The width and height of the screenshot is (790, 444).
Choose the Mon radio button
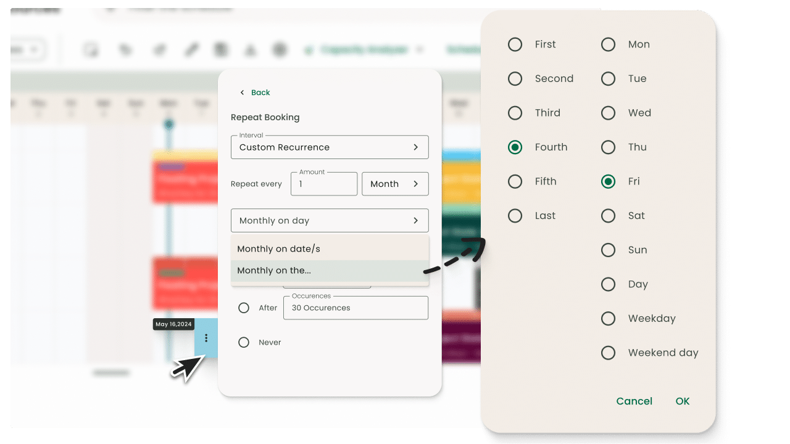tap(608, 44)
